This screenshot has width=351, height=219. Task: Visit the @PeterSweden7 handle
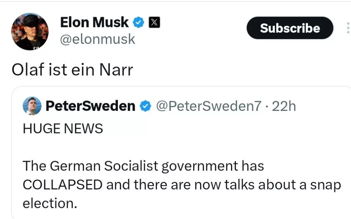209,106
